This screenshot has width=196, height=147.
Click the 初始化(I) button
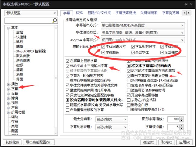(12, 142)
